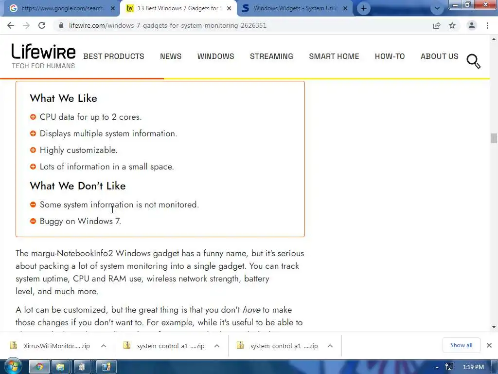Show hidden system tray icons
498x374 pixels.
tap(437, 367)
